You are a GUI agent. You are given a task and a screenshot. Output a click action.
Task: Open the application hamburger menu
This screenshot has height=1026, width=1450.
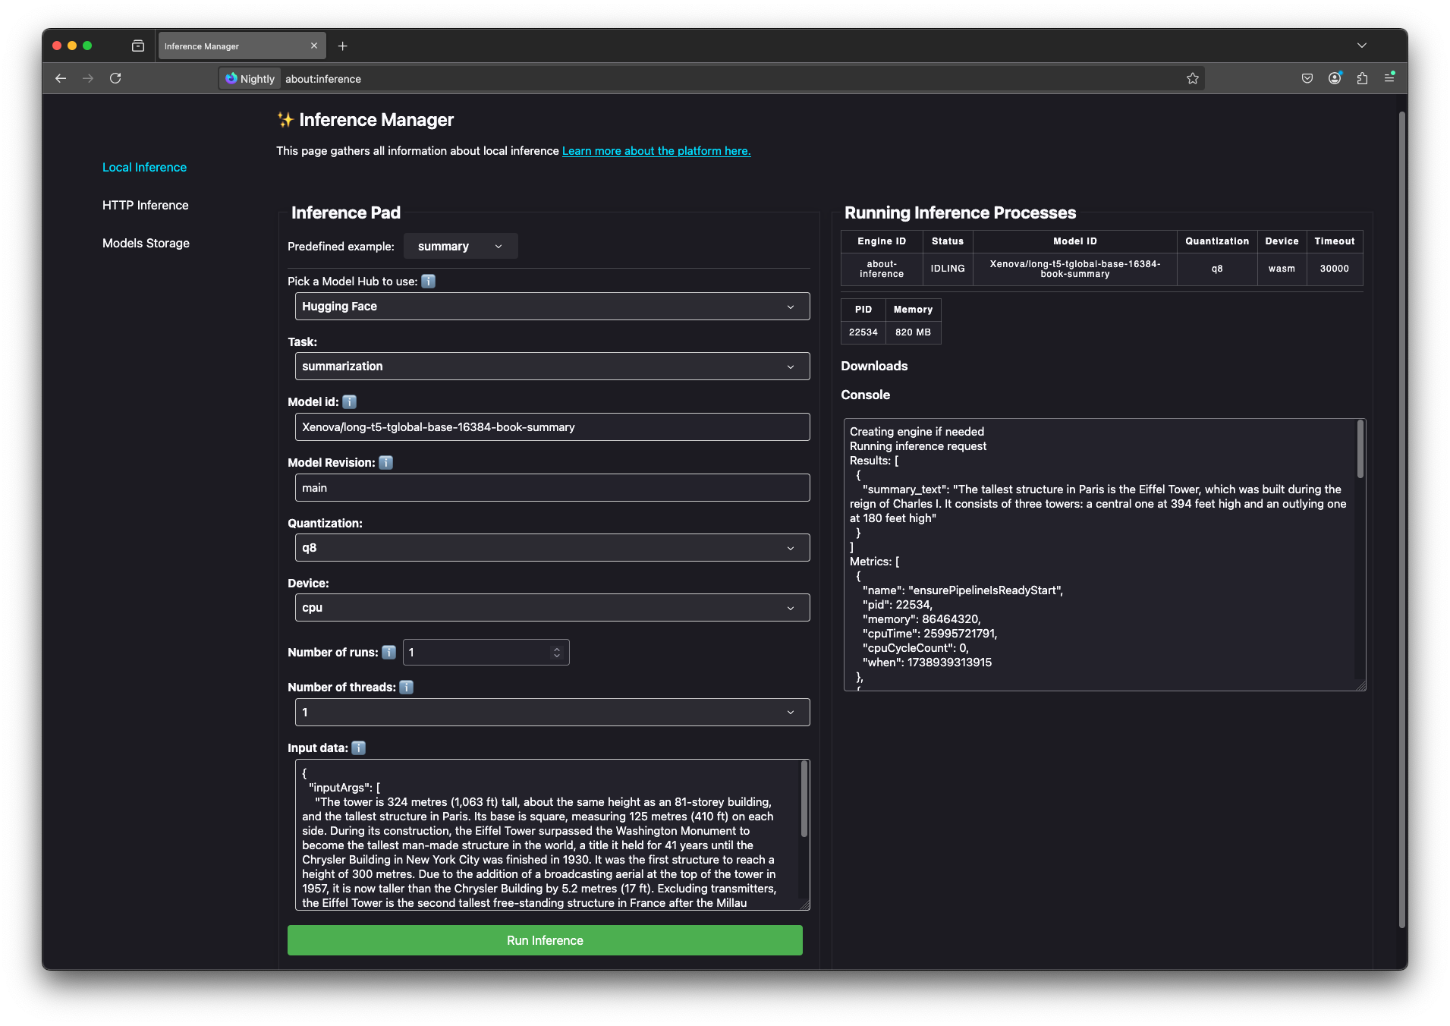(1389, 78)
